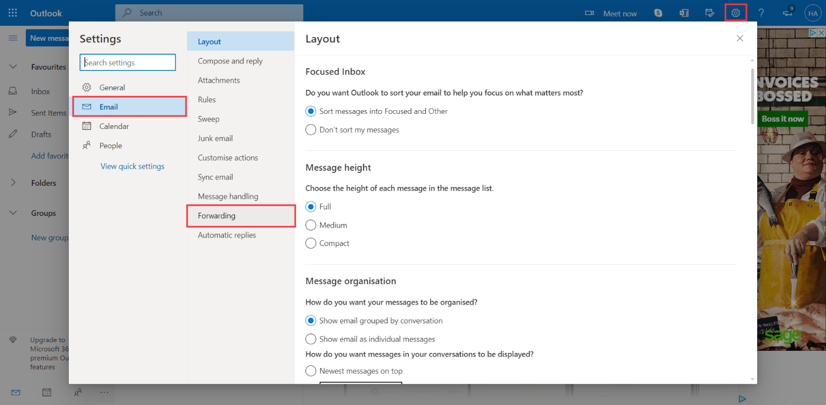Open the My Day calendar icon
826x405 pixels.
point(709,12)
